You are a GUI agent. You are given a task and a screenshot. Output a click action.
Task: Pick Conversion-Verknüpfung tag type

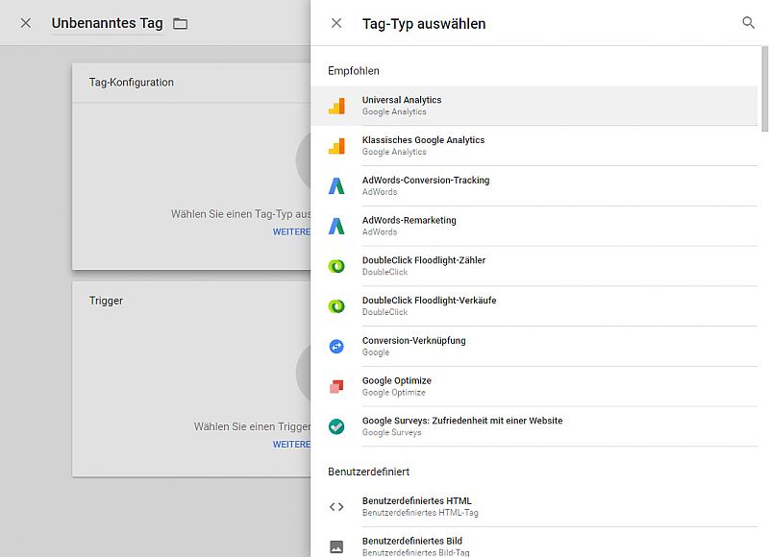tap(534, 347)
